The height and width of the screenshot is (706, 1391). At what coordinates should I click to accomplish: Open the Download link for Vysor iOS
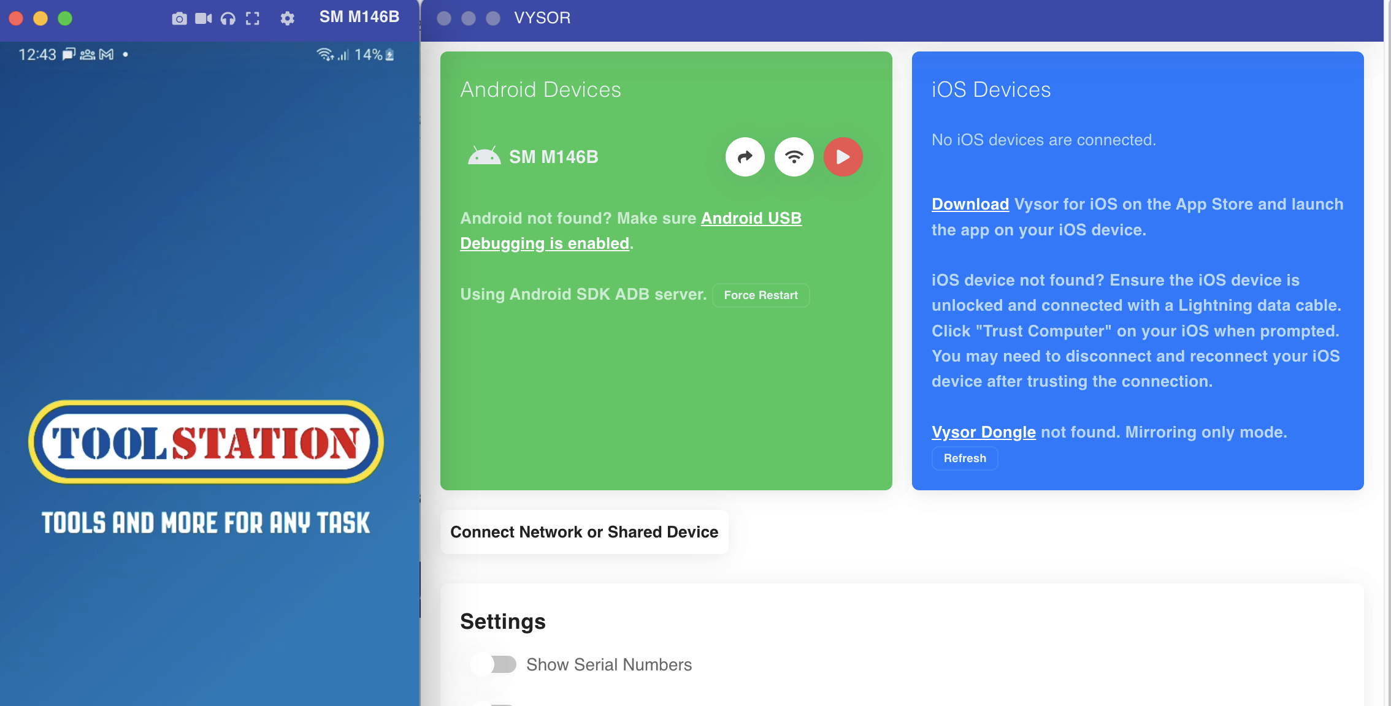click(970, 204)
